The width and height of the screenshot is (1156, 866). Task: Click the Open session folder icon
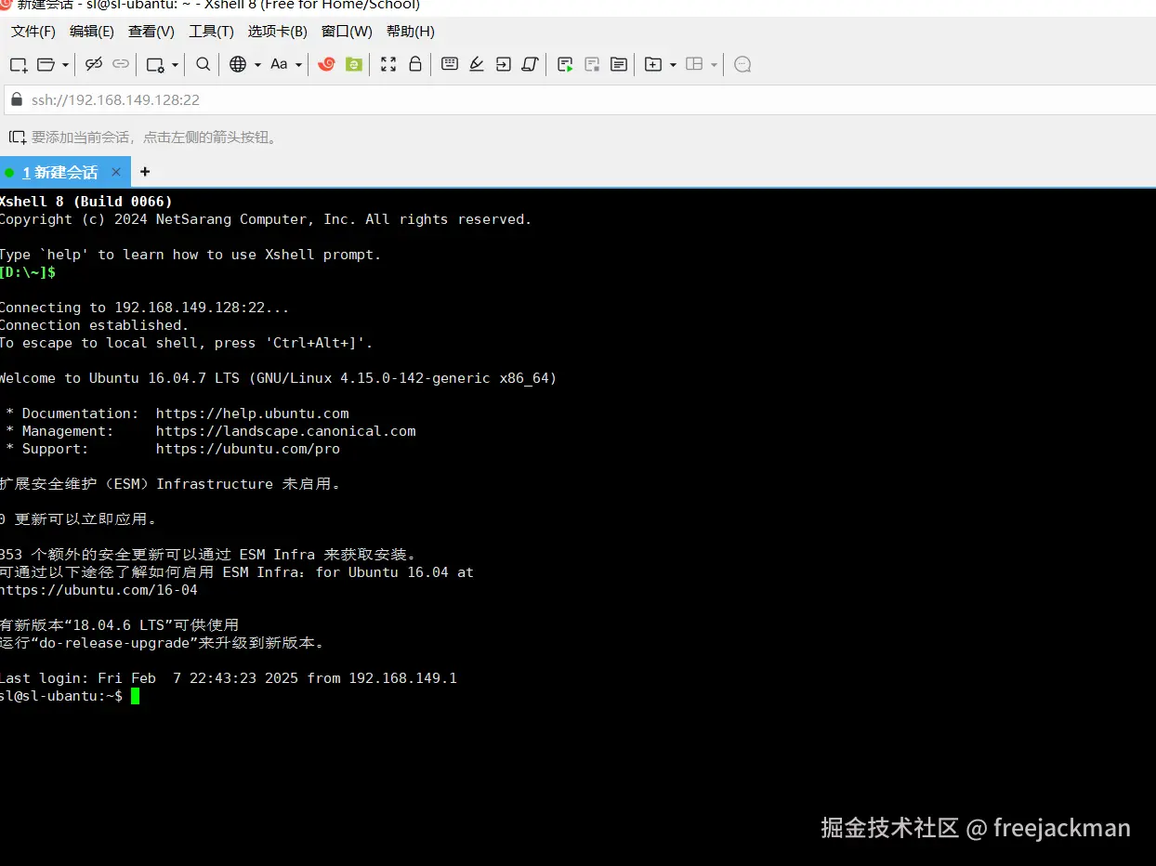(x=46, y=64)
